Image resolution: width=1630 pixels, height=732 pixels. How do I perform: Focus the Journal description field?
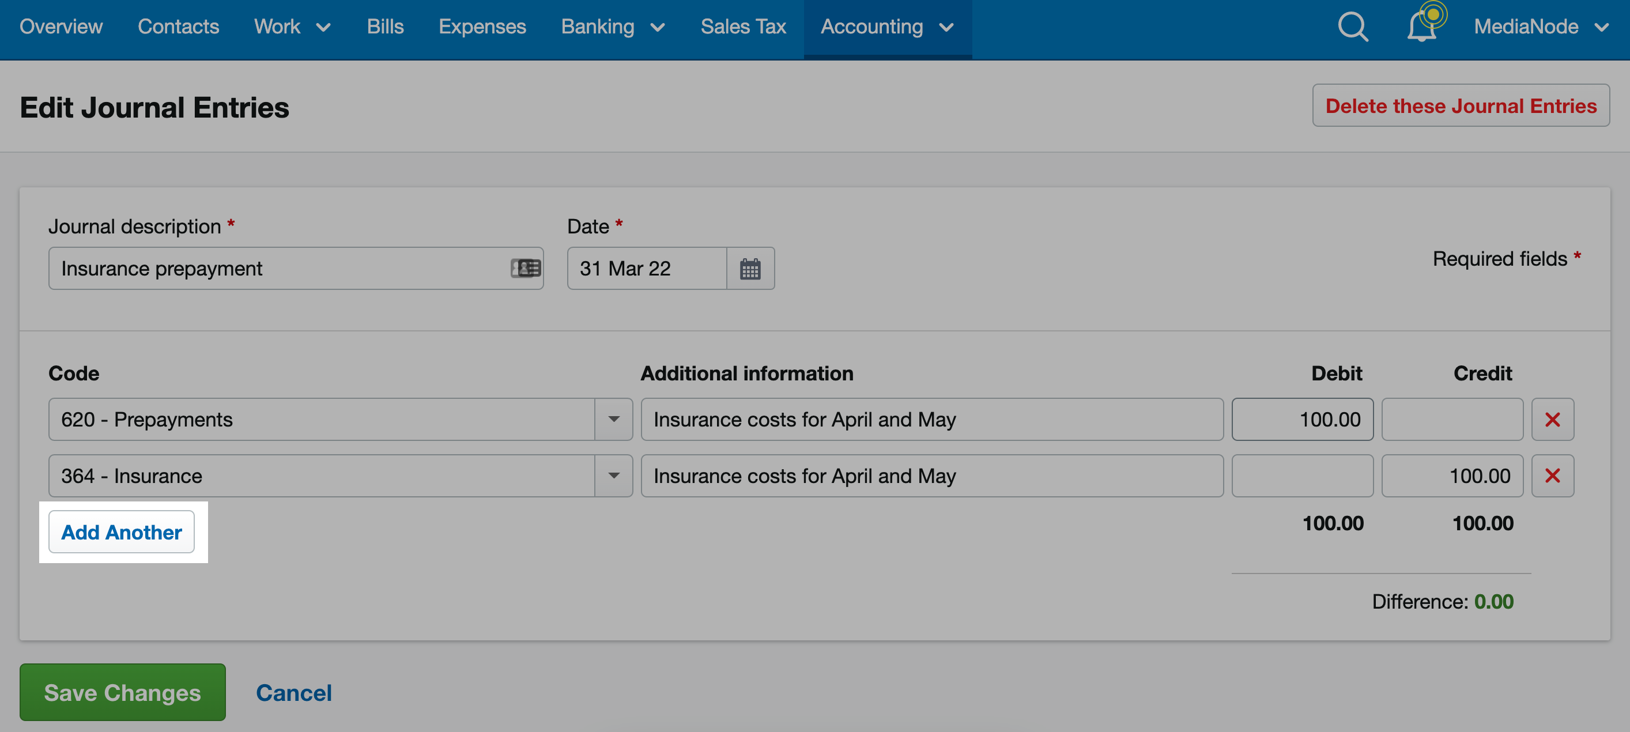pos(296,268)
